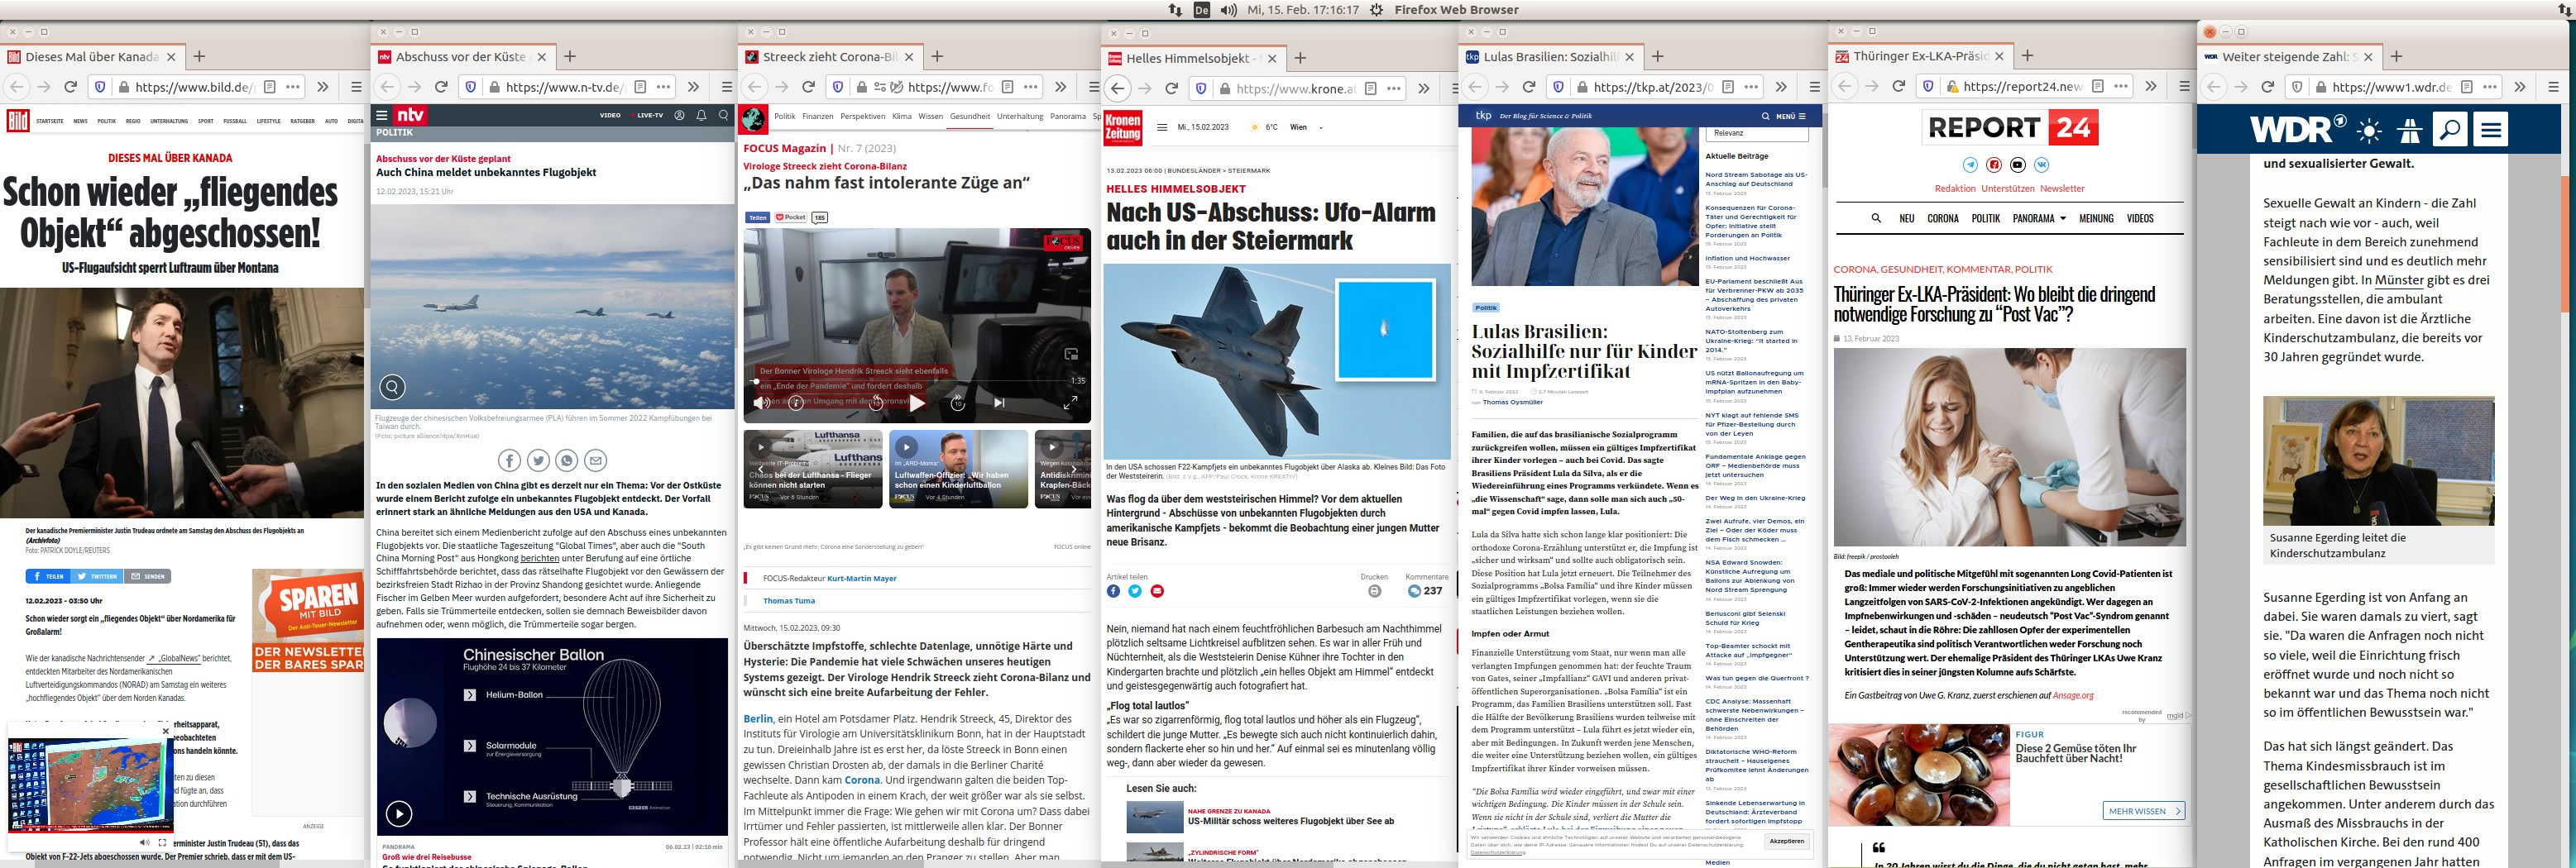Open ntv notifications bell

[701, 115]
